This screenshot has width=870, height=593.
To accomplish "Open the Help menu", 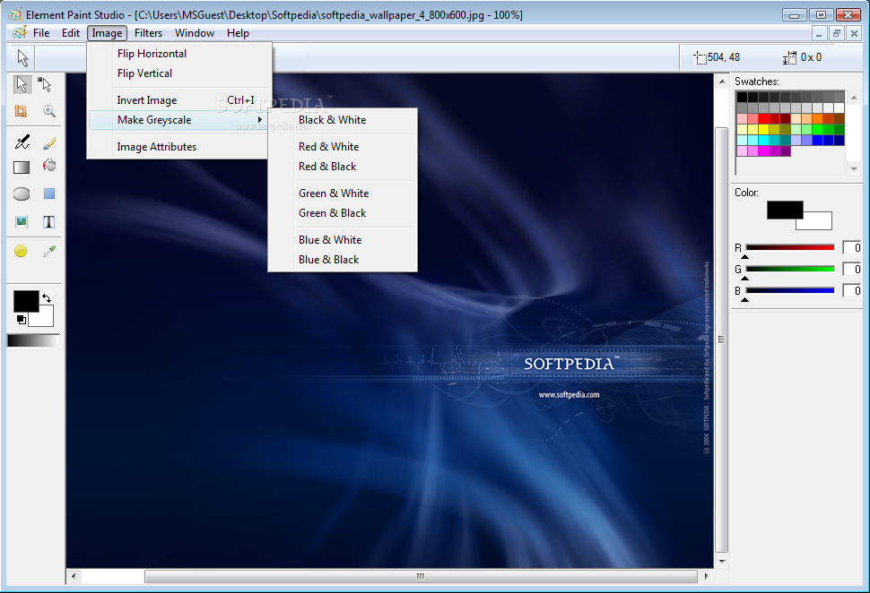I will 238,33.
